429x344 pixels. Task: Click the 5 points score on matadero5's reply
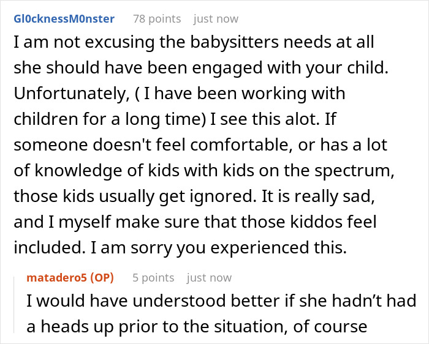[153, 278]
